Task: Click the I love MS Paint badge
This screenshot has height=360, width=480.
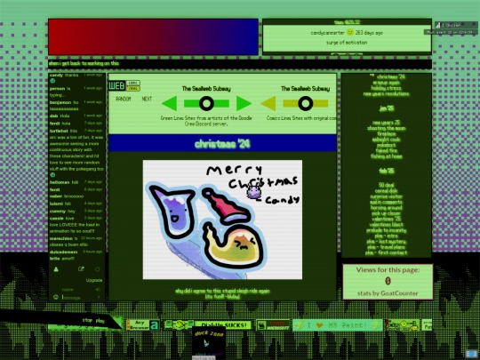Action: point(338,324)
